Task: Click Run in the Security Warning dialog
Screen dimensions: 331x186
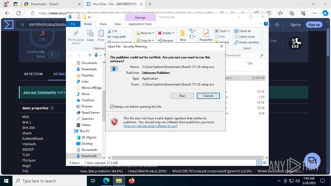Action: tap(182, 96)
